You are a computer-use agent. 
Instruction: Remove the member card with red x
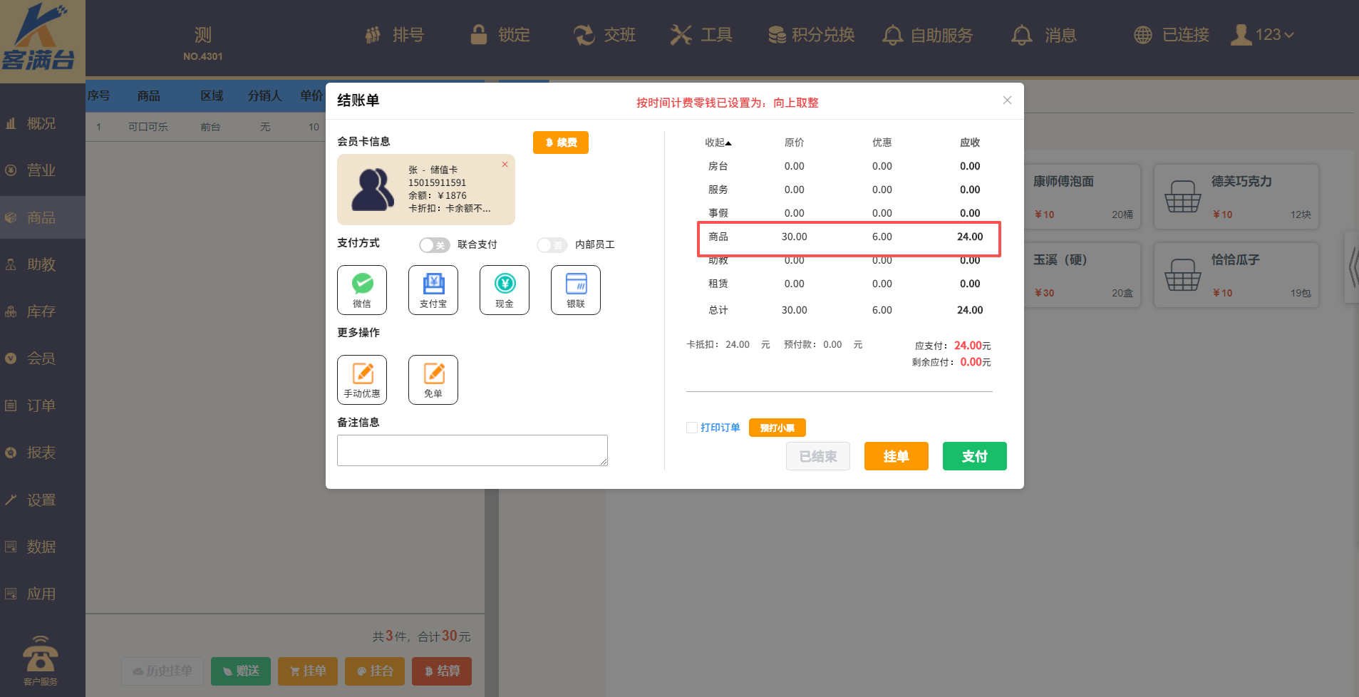[x=505, y=165]
